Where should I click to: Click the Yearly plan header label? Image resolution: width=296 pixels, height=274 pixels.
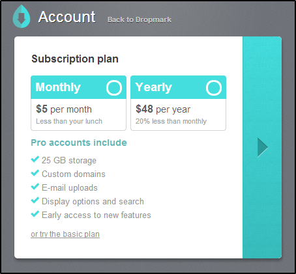coord(153,87)
